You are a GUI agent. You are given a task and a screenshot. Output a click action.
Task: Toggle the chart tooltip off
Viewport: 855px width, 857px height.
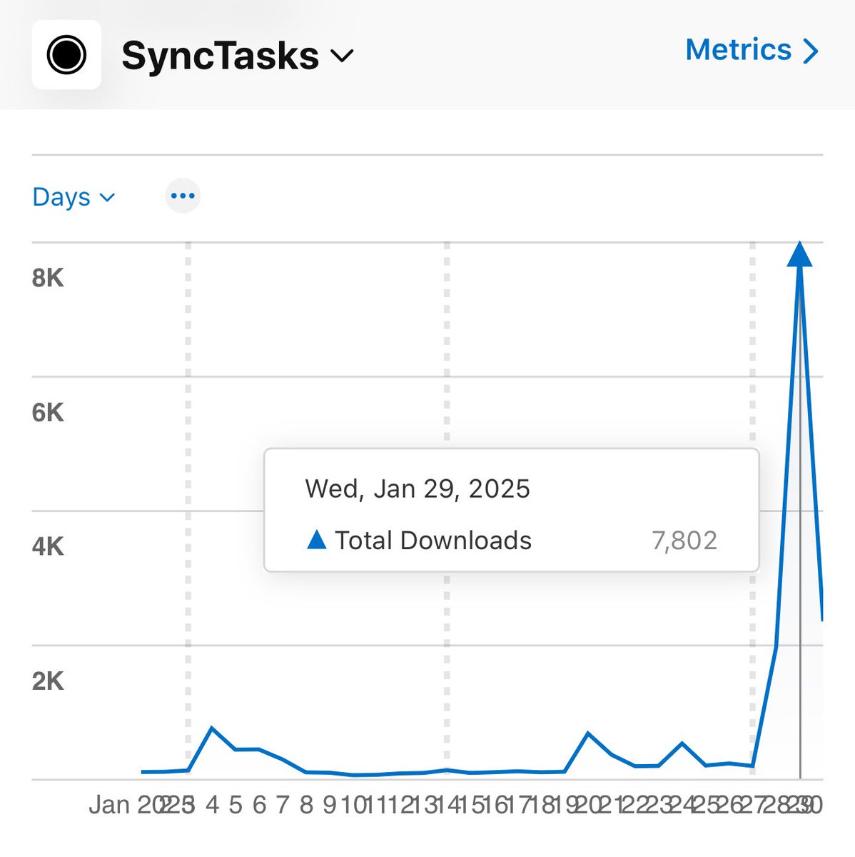coord(511,510)
